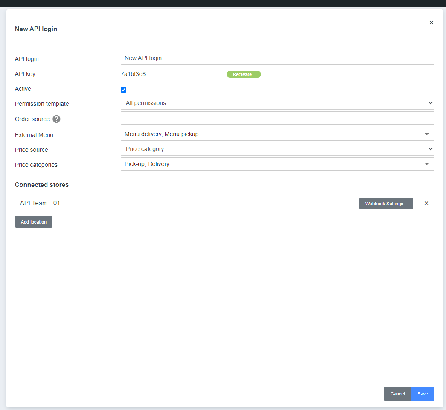Click the Connected stores heading
This screenshot has height=410, width=446.
pos(42,185)
